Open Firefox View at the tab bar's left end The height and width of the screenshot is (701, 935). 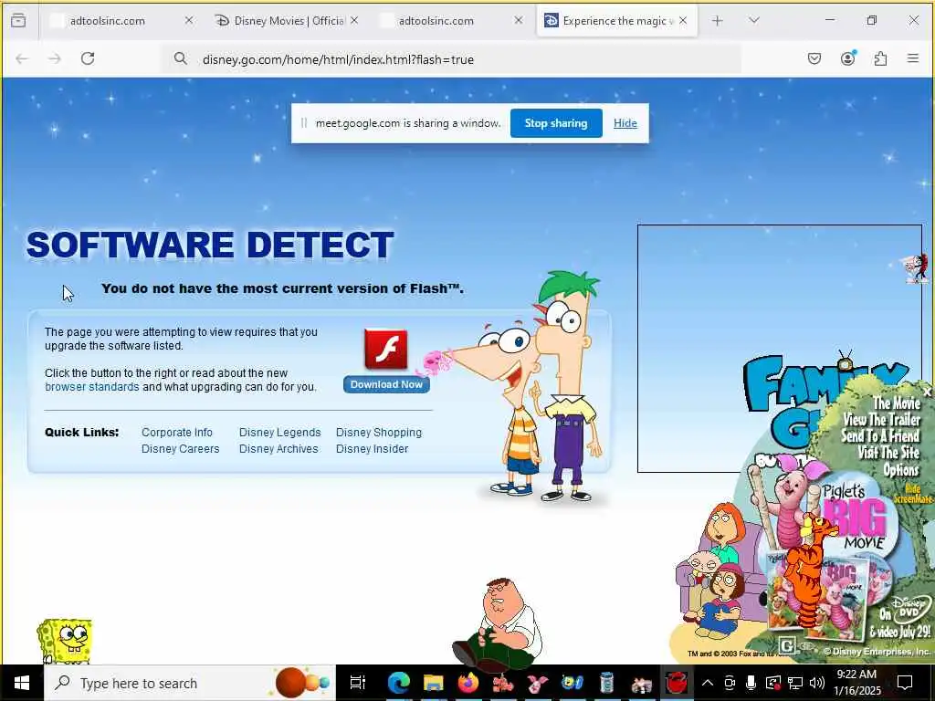(x=18, y=21)
